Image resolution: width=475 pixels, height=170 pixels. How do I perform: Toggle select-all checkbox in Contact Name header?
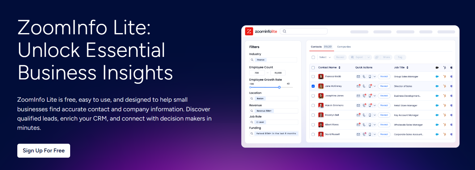pos(313,67)
